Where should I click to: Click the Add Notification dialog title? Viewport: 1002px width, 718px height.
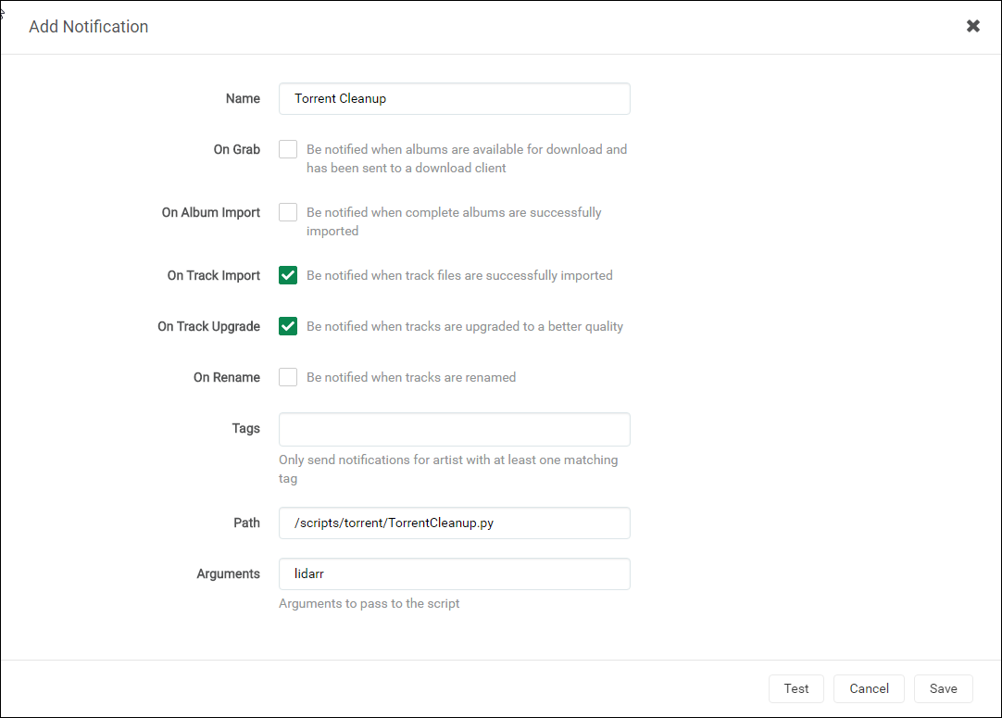[88, 26]
